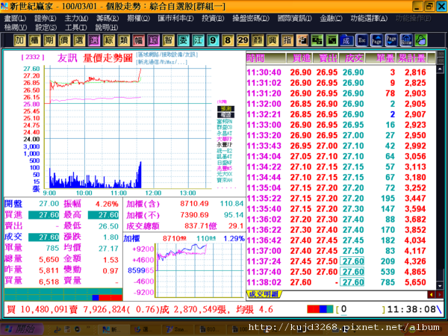
Task: Click the left tab-scroll arrow beside 成交明細
Action: (x=431, y=294)
